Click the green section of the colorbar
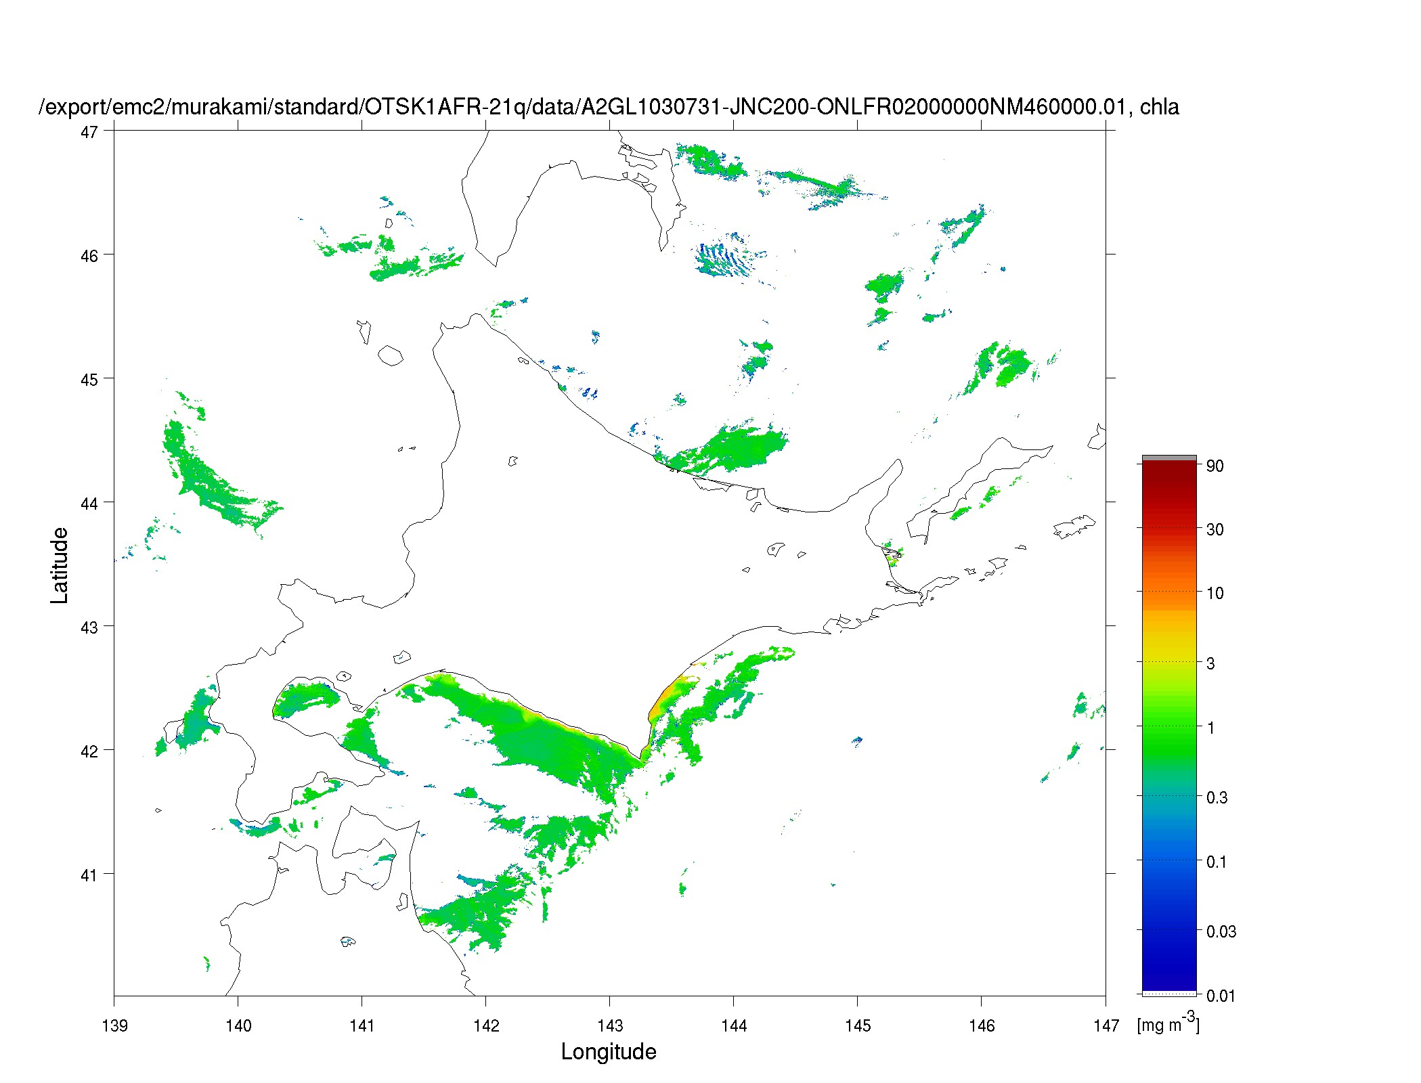The width and height of the screenshot is (1421, 1083). tap(1169, 734)
